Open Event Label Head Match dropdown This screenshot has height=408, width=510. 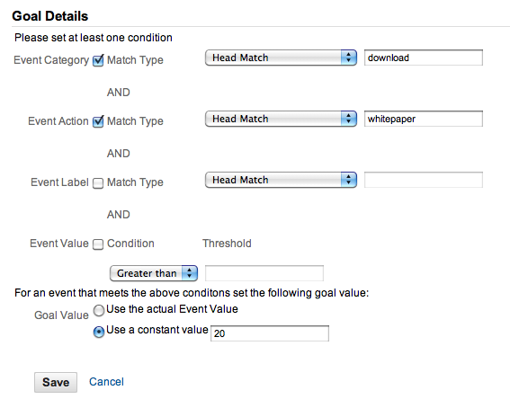click(281, 180)
